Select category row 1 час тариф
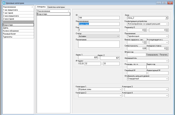The height and width of the screenshot is (115, 175). coord(18,13)
